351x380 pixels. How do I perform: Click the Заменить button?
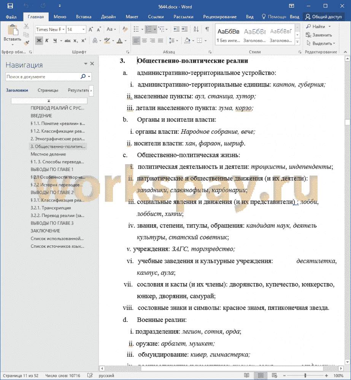319,35
